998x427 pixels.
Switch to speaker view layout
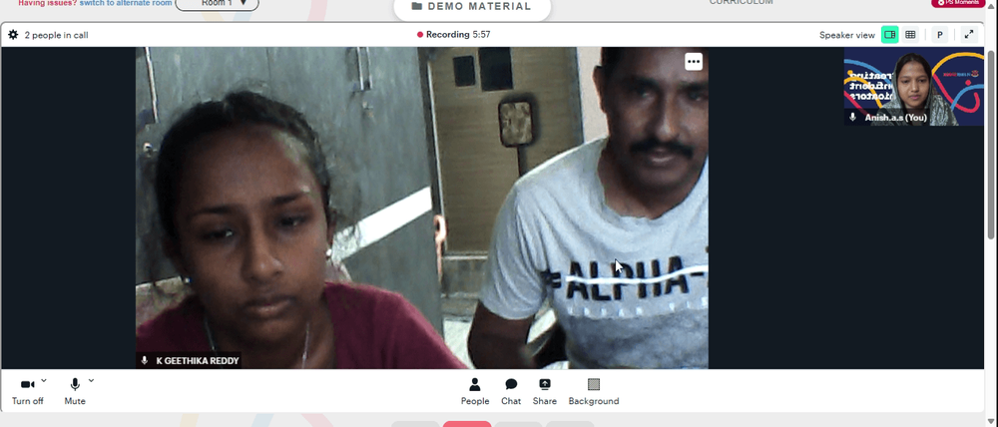[890, 35]
